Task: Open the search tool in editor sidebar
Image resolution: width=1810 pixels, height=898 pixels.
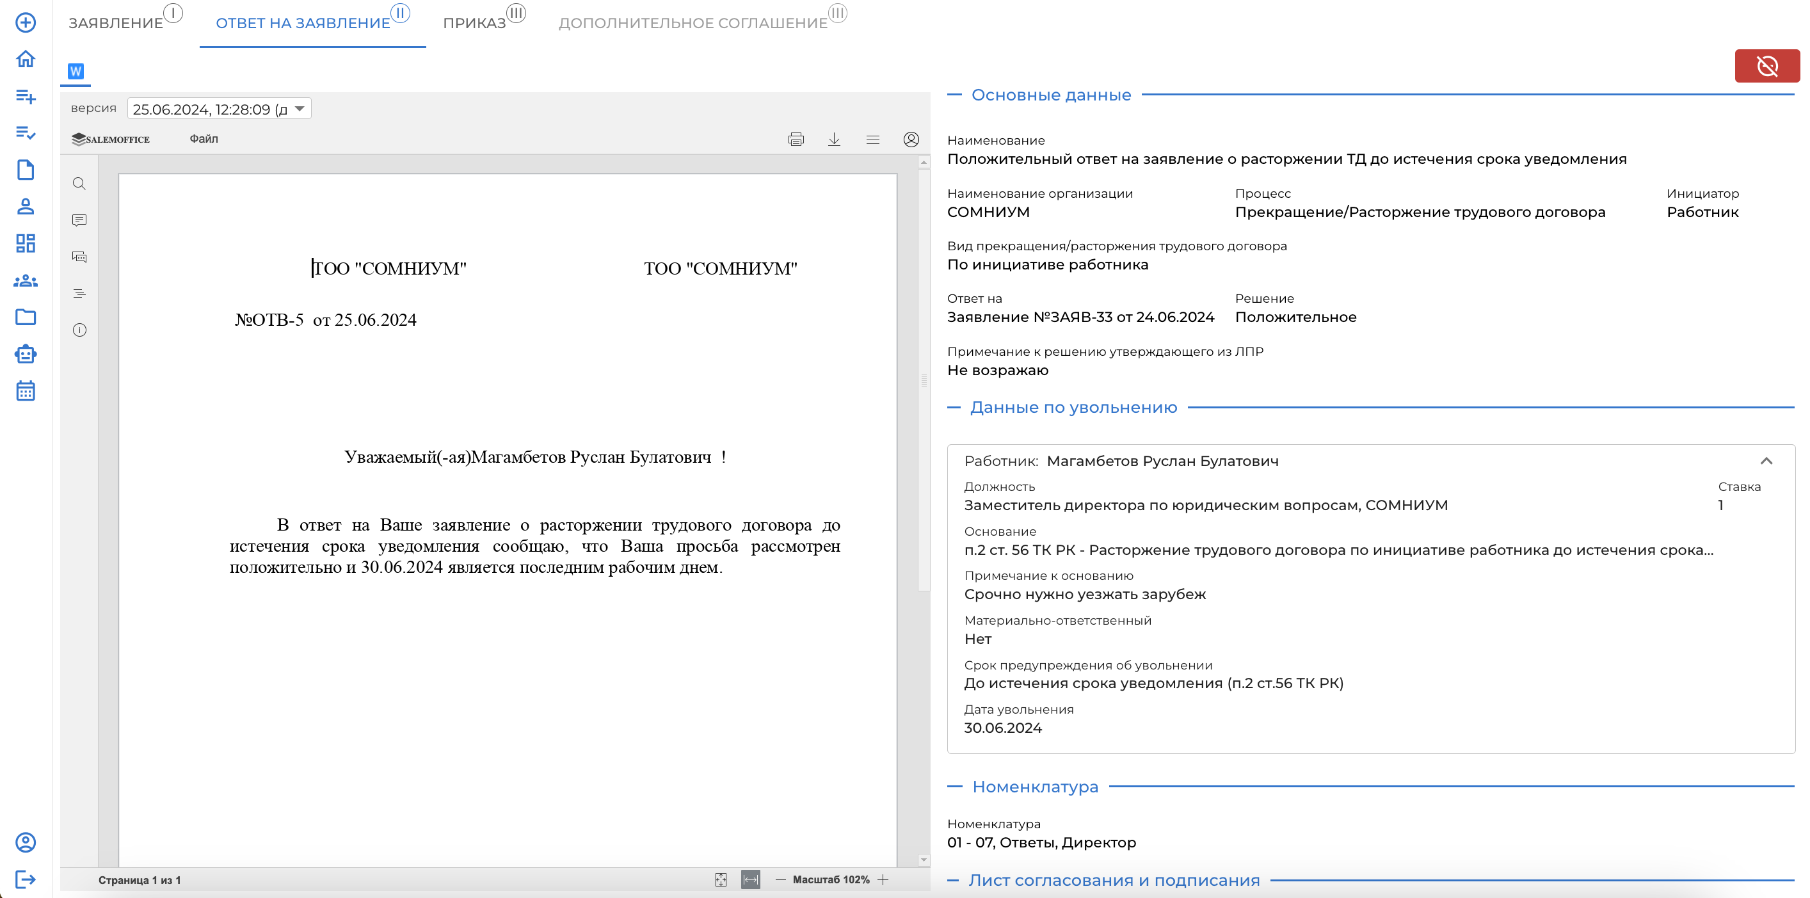Action: (x=79, y=184)
